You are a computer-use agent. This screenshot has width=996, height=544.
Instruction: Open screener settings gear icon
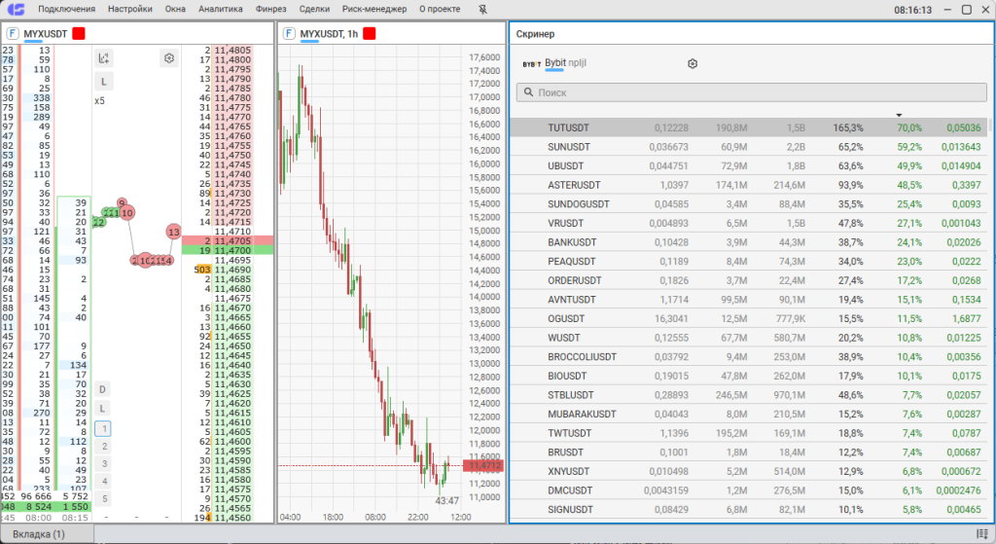(x=693, y=64)
